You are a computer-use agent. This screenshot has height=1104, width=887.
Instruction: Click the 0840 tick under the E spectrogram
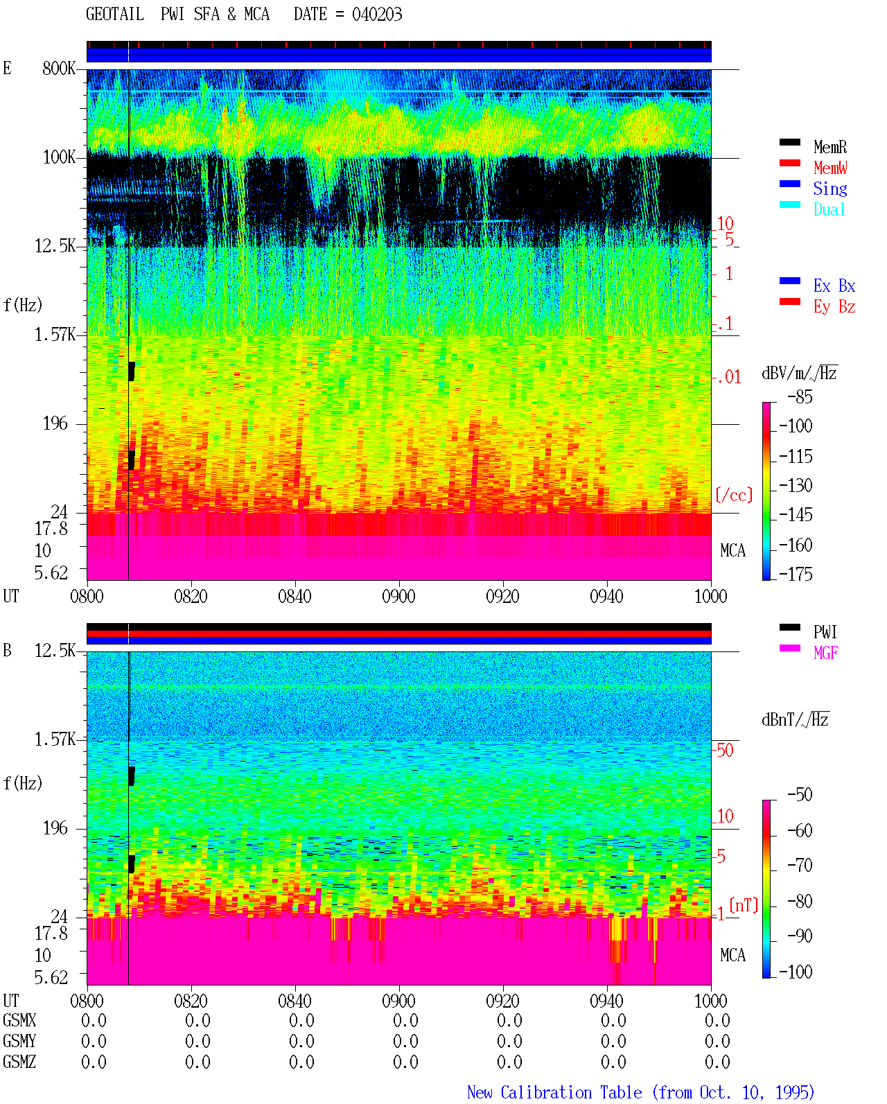(295, 597)
